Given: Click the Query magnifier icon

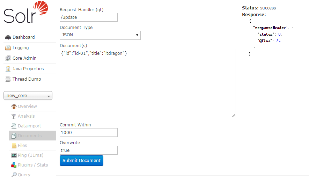Looking at the screenshot, I should coord(14,175).
